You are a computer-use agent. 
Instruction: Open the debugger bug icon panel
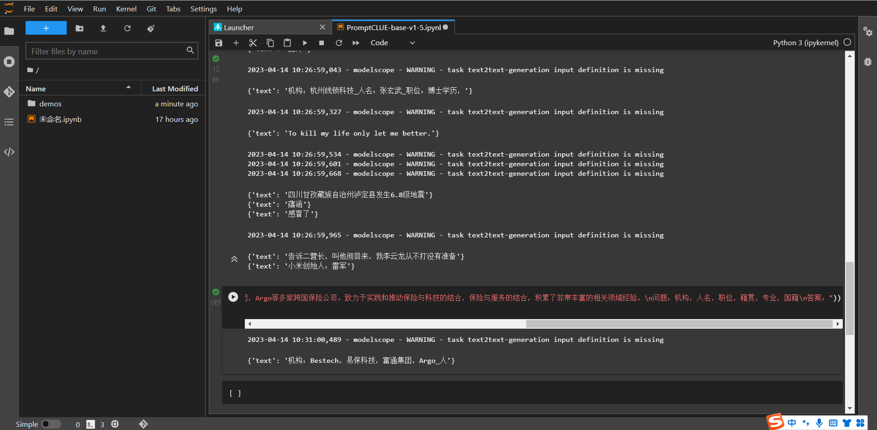[868, 62]
